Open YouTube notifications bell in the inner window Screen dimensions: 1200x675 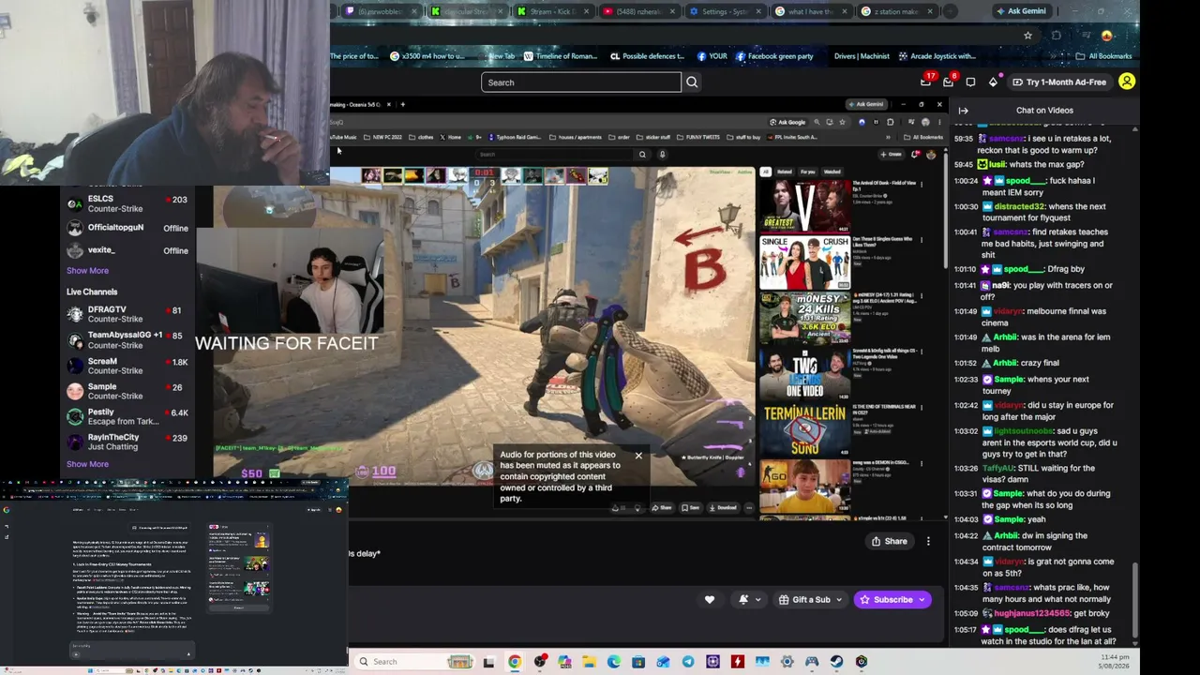[916, 155]
